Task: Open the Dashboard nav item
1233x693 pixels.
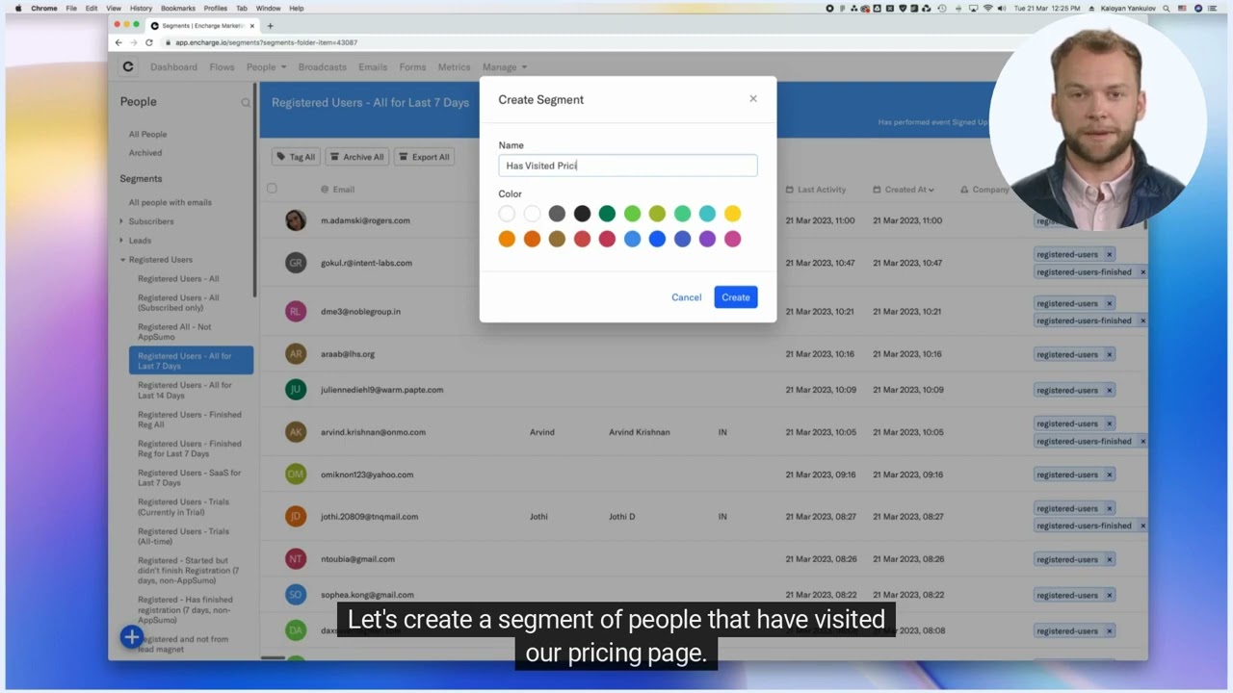Action: [x=173, y=67]
